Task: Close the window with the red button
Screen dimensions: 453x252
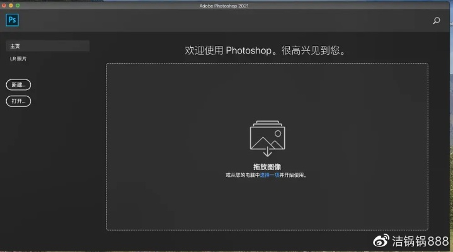Action: click(x=4, y=5)
